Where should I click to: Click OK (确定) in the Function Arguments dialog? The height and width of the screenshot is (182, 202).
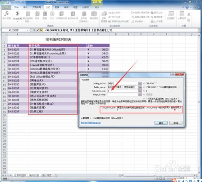click(x=161, y=123)
